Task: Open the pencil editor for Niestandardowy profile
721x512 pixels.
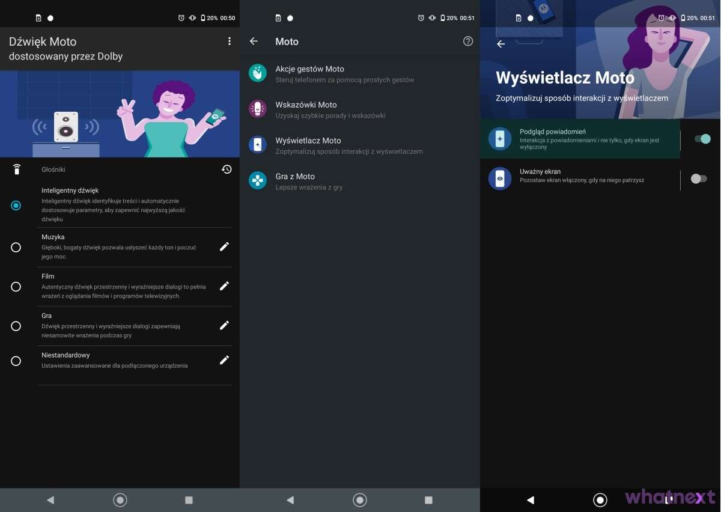Action: click(x=224, y=359)
